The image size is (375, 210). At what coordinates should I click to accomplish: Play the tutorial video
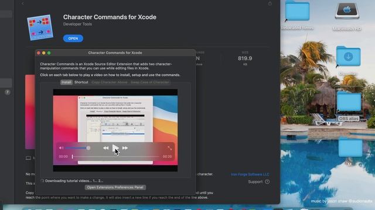115,148
